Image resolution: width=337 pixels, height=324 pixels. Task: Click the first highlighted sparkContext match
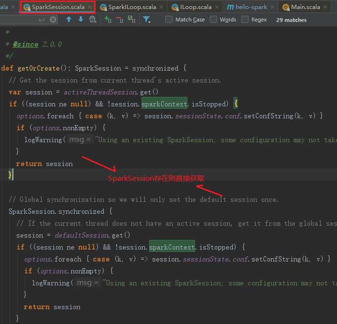164,104
